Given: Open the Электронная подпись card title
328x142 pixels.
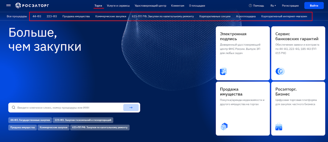Looking at the screenshot, I should [233, 36].
